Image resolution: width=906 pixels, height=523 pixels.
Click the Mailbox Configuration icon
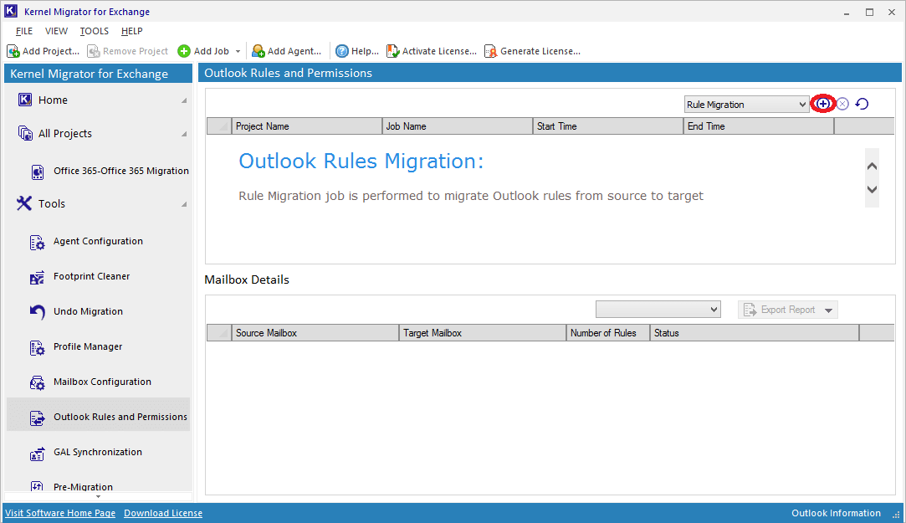(37, 382)
